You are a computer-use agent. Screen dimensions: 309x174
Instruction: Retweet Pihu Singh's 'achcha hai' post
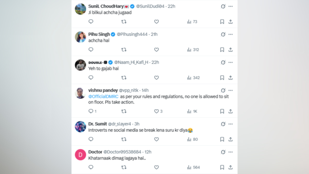tap(124, 50)
